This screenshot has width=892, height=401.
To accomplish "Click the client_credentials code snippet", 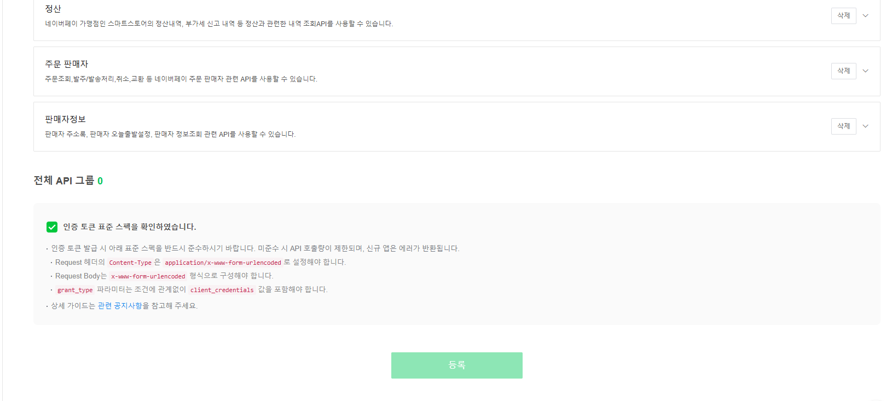I will 222,290.
